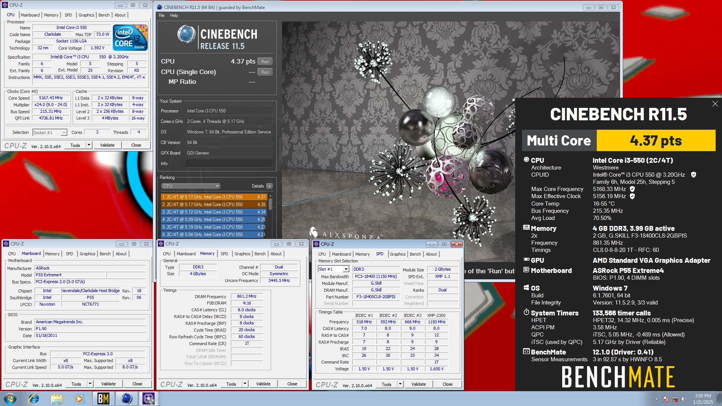Select SPD tab in CPU-Z Memory window
Image resolution: width=722 pixels, height=406 pixels.
pyautogui.click(x=224, y=254)
